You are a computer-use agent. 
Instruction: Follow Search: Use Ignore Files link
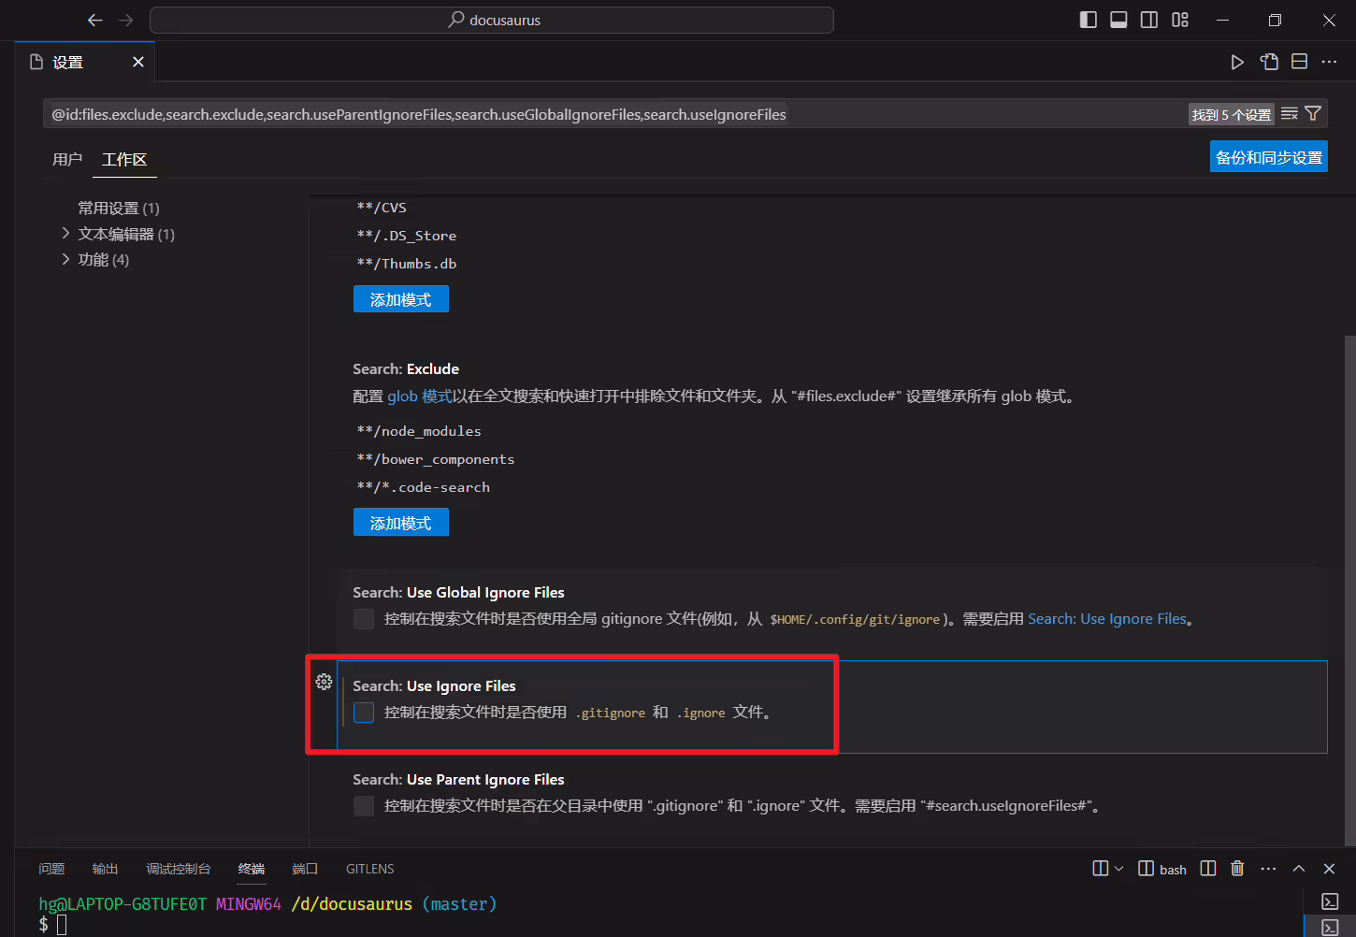(x=1107, y=619)
